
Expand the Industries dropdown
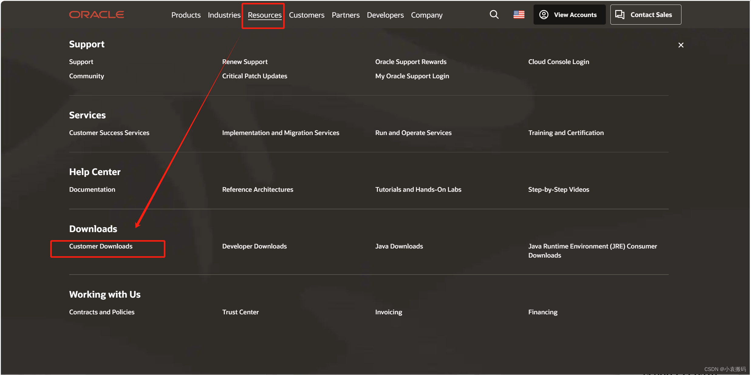point(225,15)
